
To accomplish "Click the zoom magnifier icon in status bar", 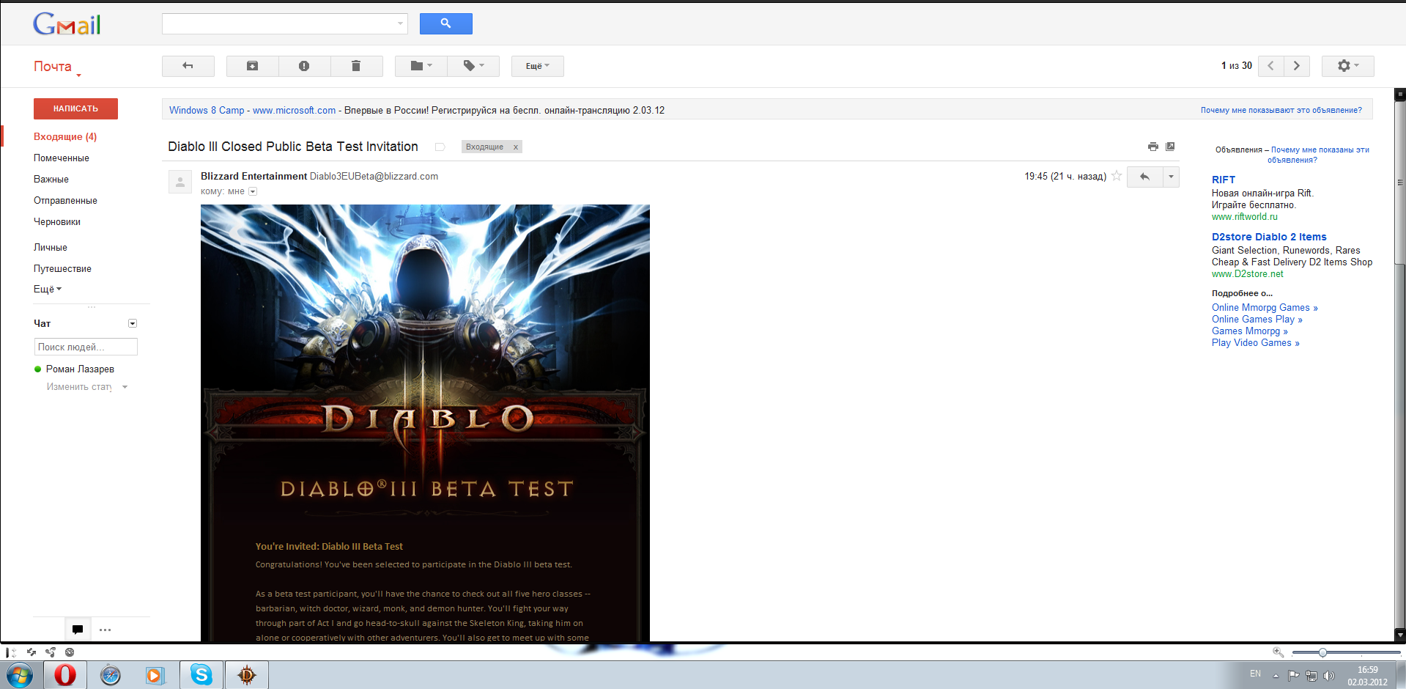I will coord(1278,652).
